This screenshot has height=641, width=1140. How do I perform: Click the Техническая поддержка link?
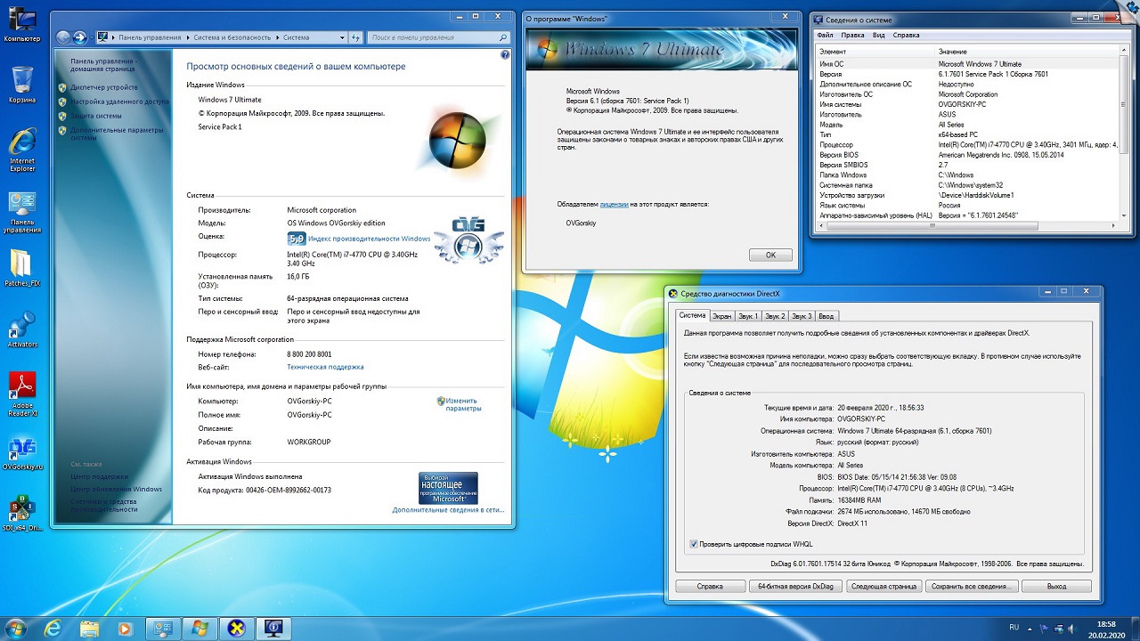click(325, 367)
